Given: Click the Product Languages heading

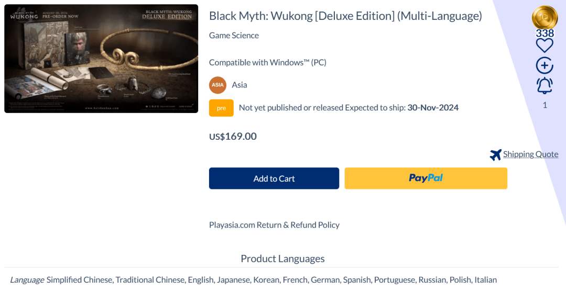Looking at the screenshot, I should tap(282, 259).
